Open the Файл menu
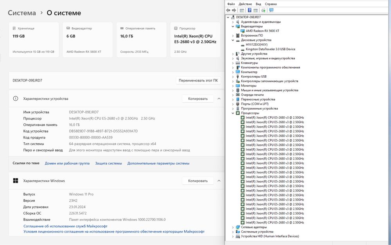The width and height of the screenshot is (391, 245). (x=231, y=4)
